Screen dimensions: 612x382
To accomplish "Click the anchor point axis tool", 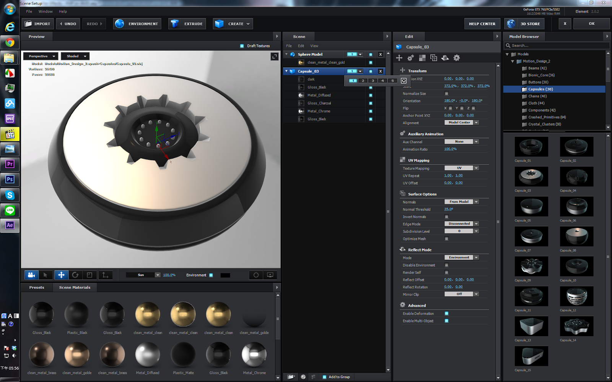I will coord(105,275).
